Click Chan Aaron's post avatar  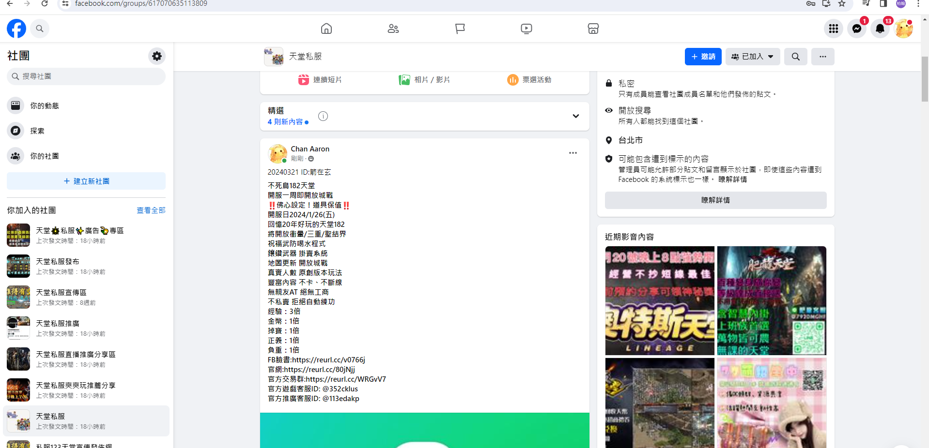(278, 154)
